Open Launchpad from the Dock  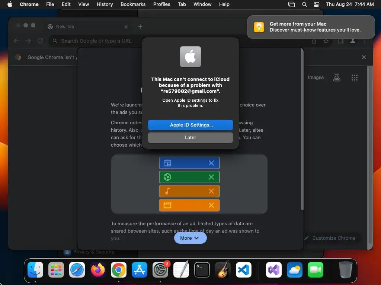coord(56,270)
